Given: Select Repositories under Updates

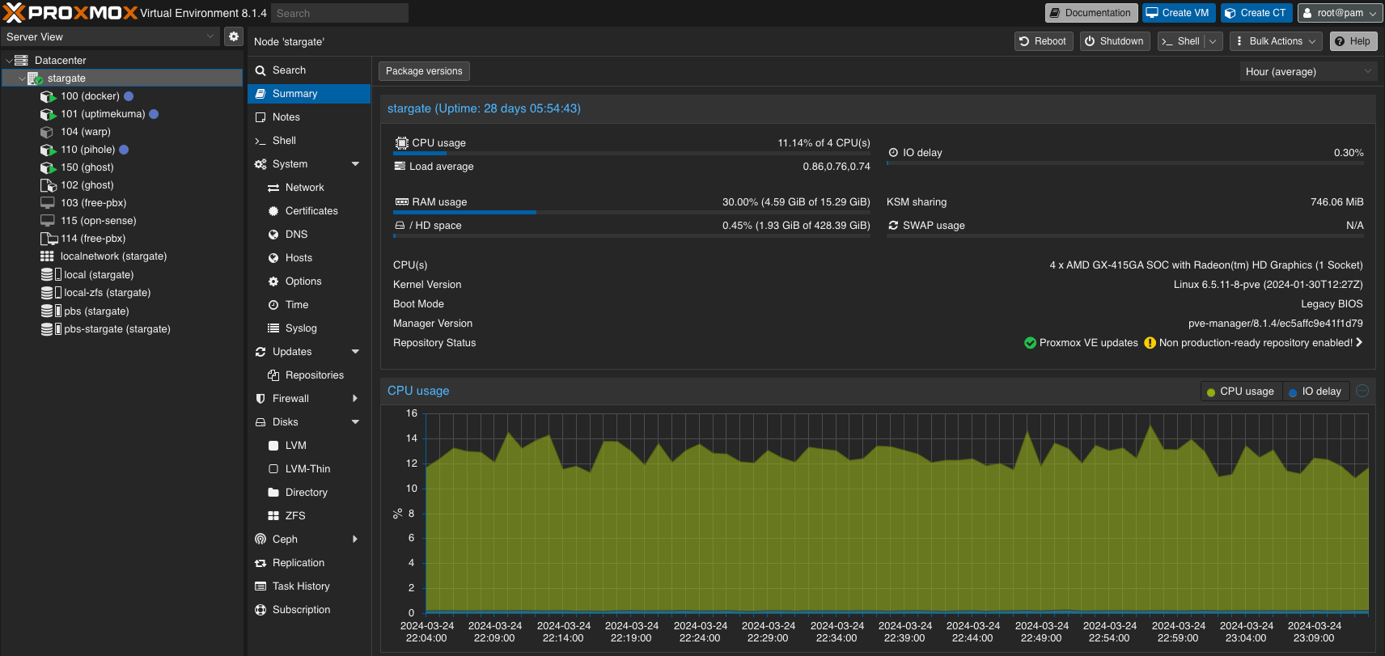Looking at the screenshot, I should point(314,375).
